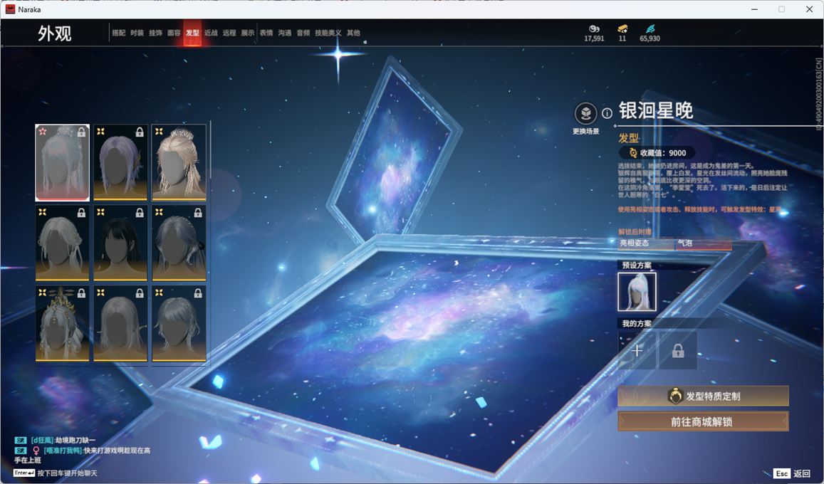Click Esc 返回 to go back
The image size is (824, 484).
[x=792, y=473]
